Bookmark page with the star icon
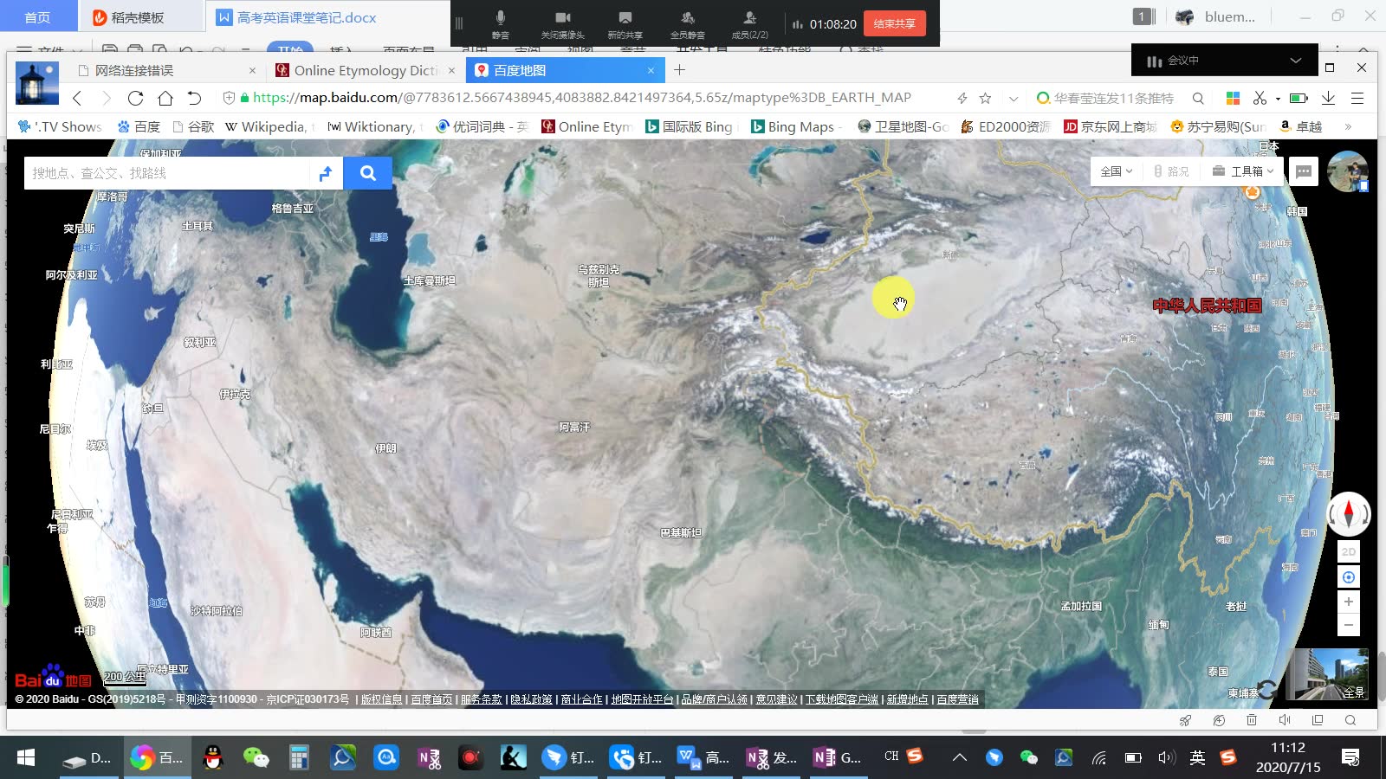 point(985,98)
